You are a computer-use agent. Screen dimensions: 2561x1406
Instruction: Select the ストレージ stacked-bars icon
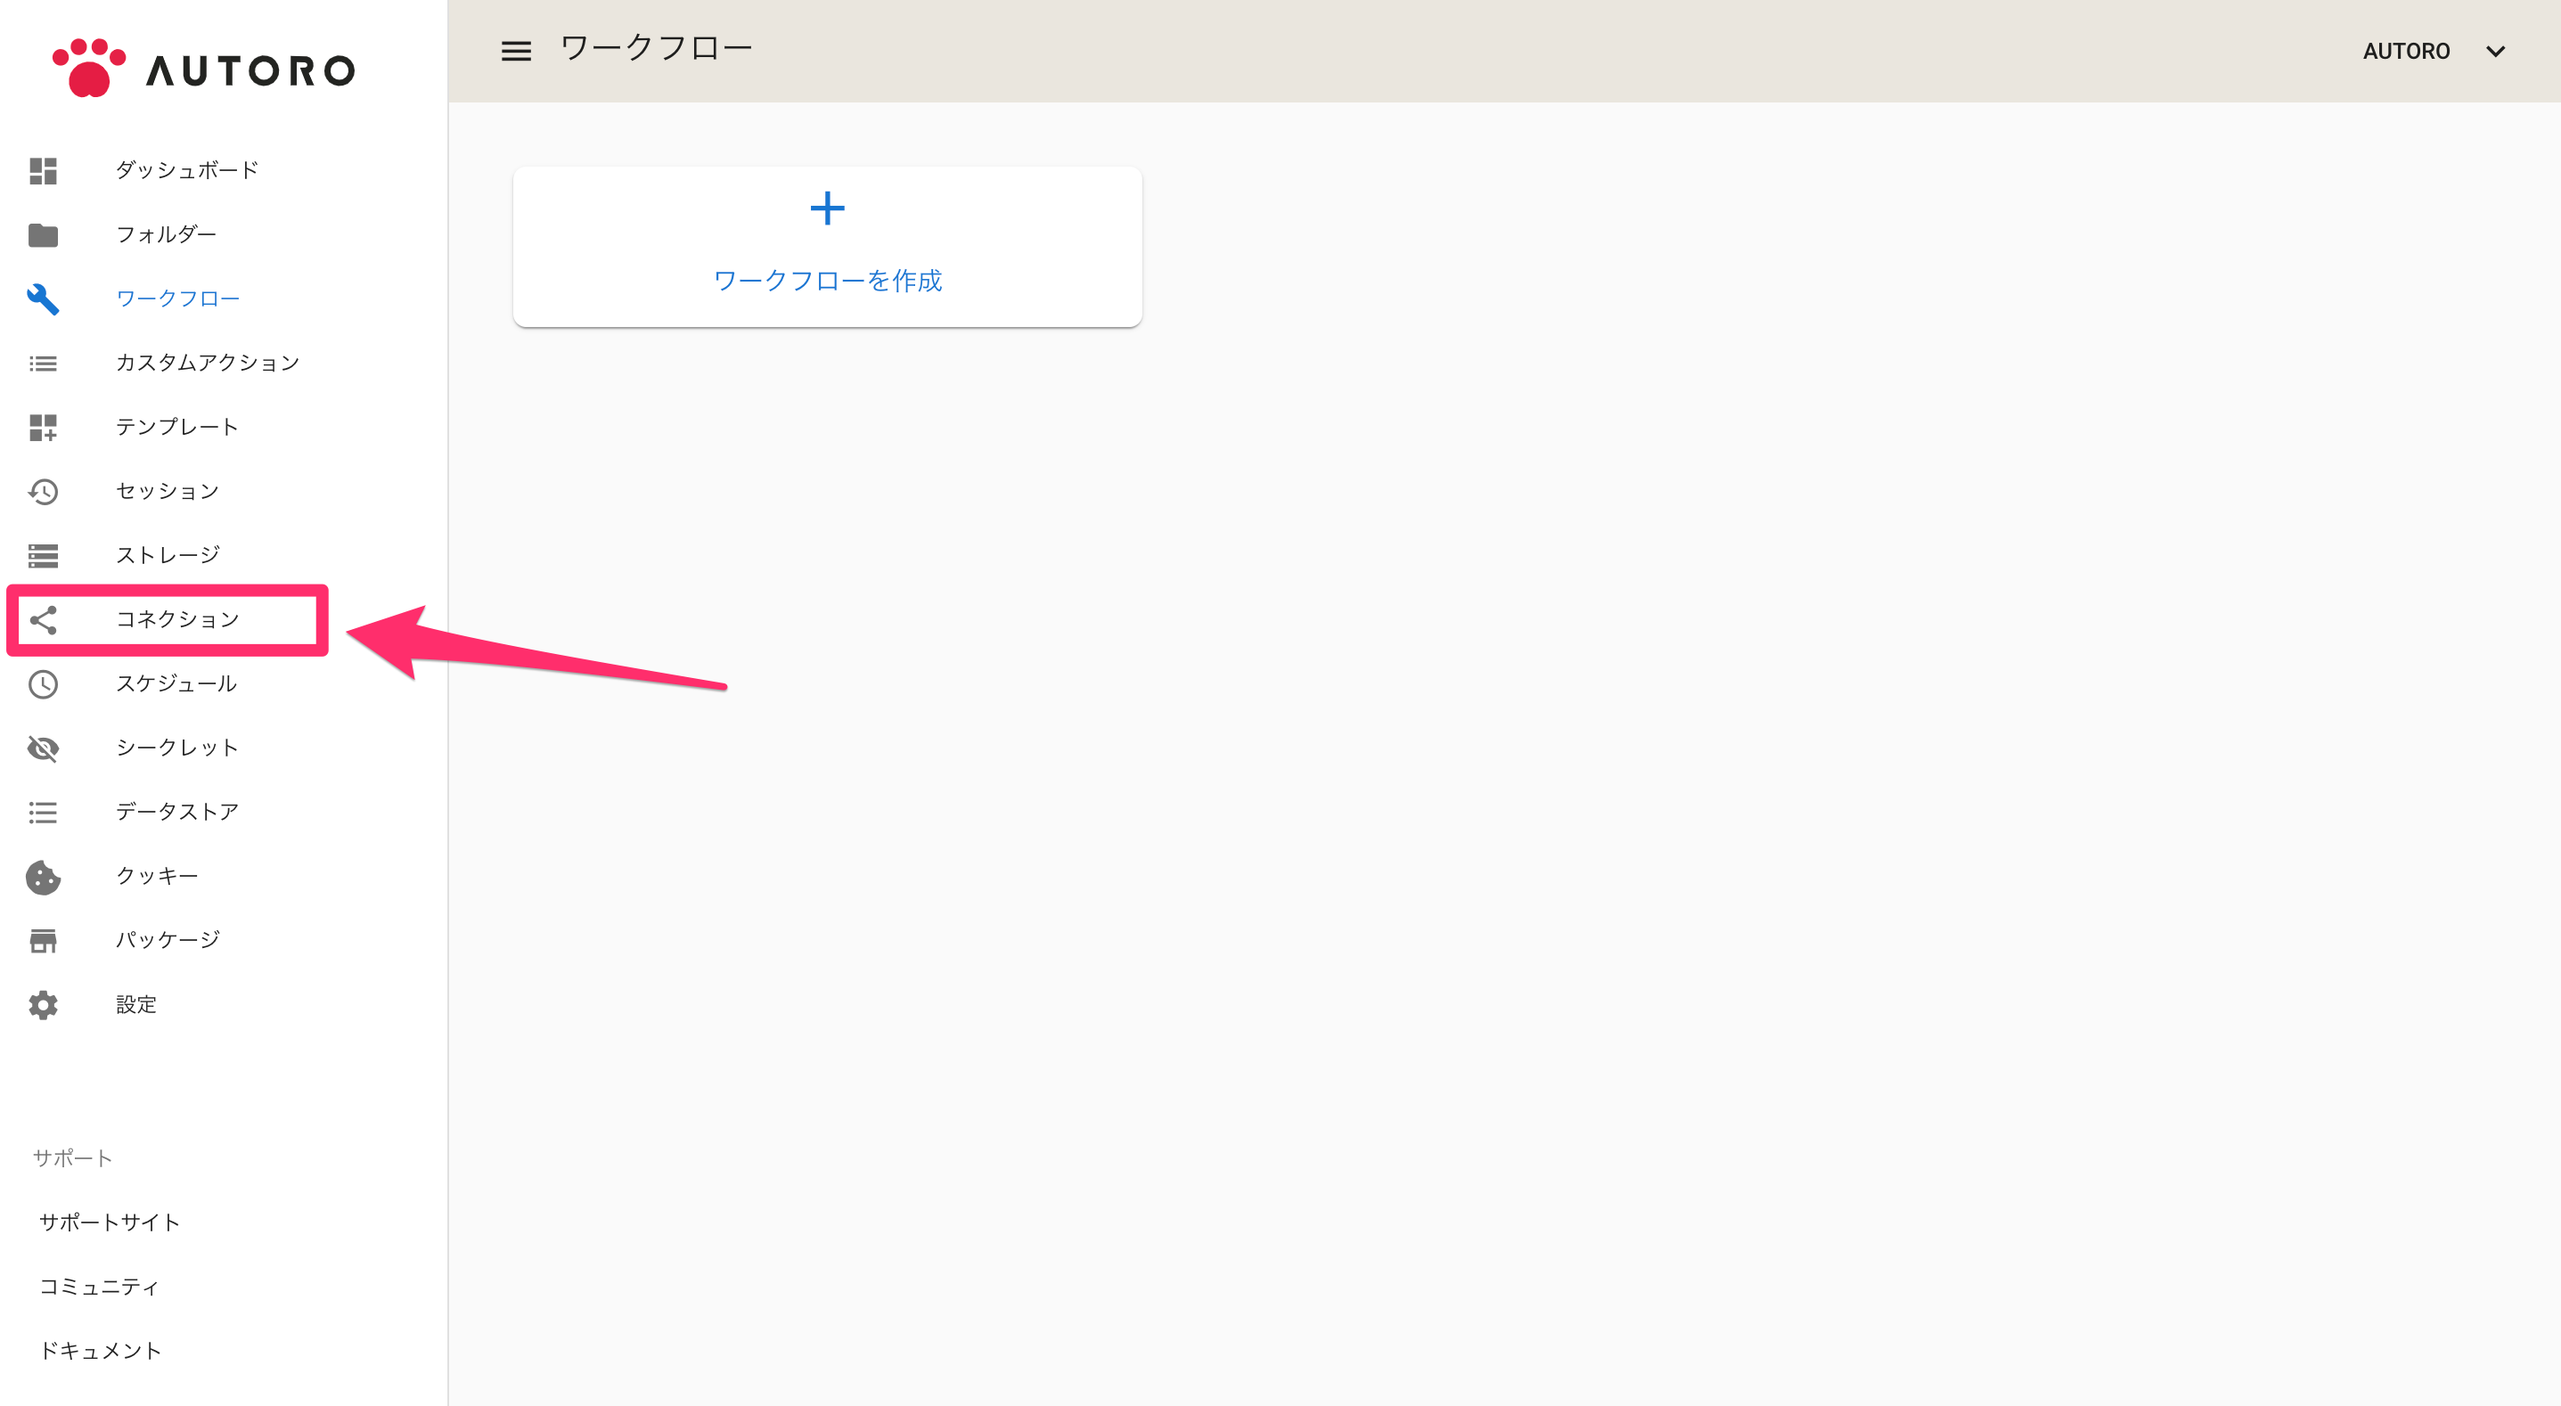pos(43,555)
